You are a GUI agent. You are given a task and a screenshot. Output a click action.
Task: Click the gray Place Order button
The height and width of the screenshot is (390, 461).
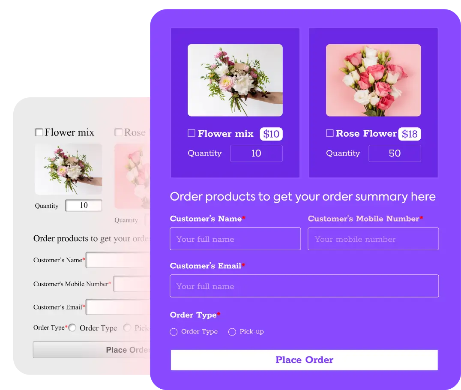click(92, 350)
